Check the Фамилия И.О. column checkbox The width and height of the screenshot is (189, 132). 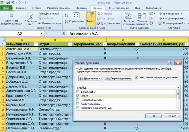(x=78, y=92)
